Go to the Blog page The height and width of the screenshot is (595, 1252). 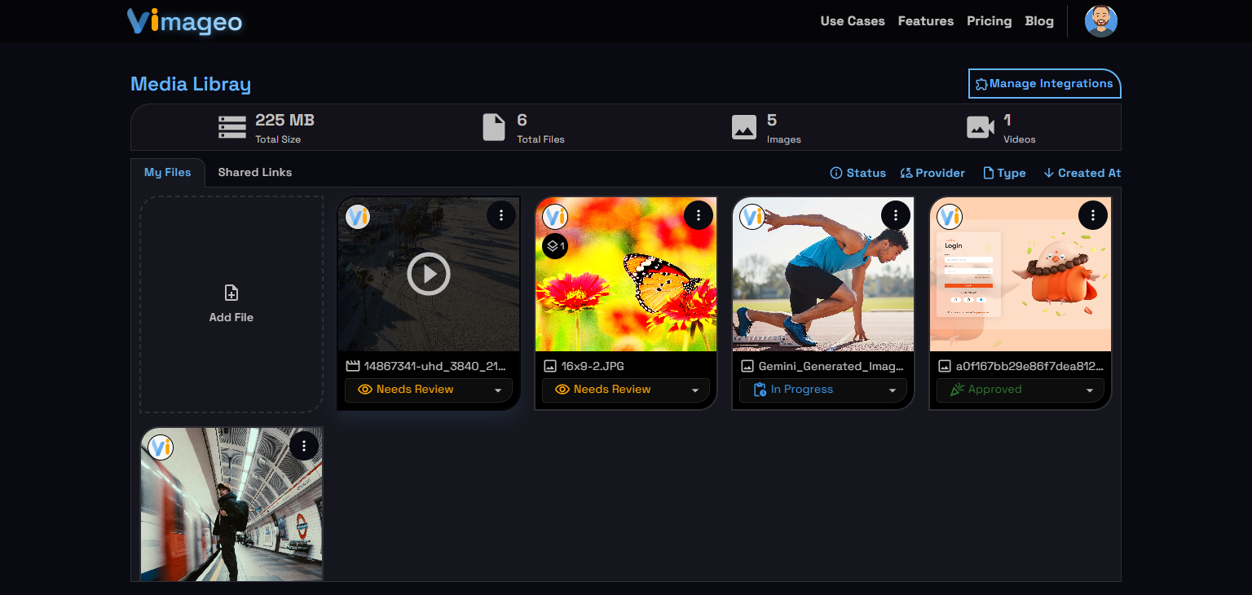point(1039,21)
